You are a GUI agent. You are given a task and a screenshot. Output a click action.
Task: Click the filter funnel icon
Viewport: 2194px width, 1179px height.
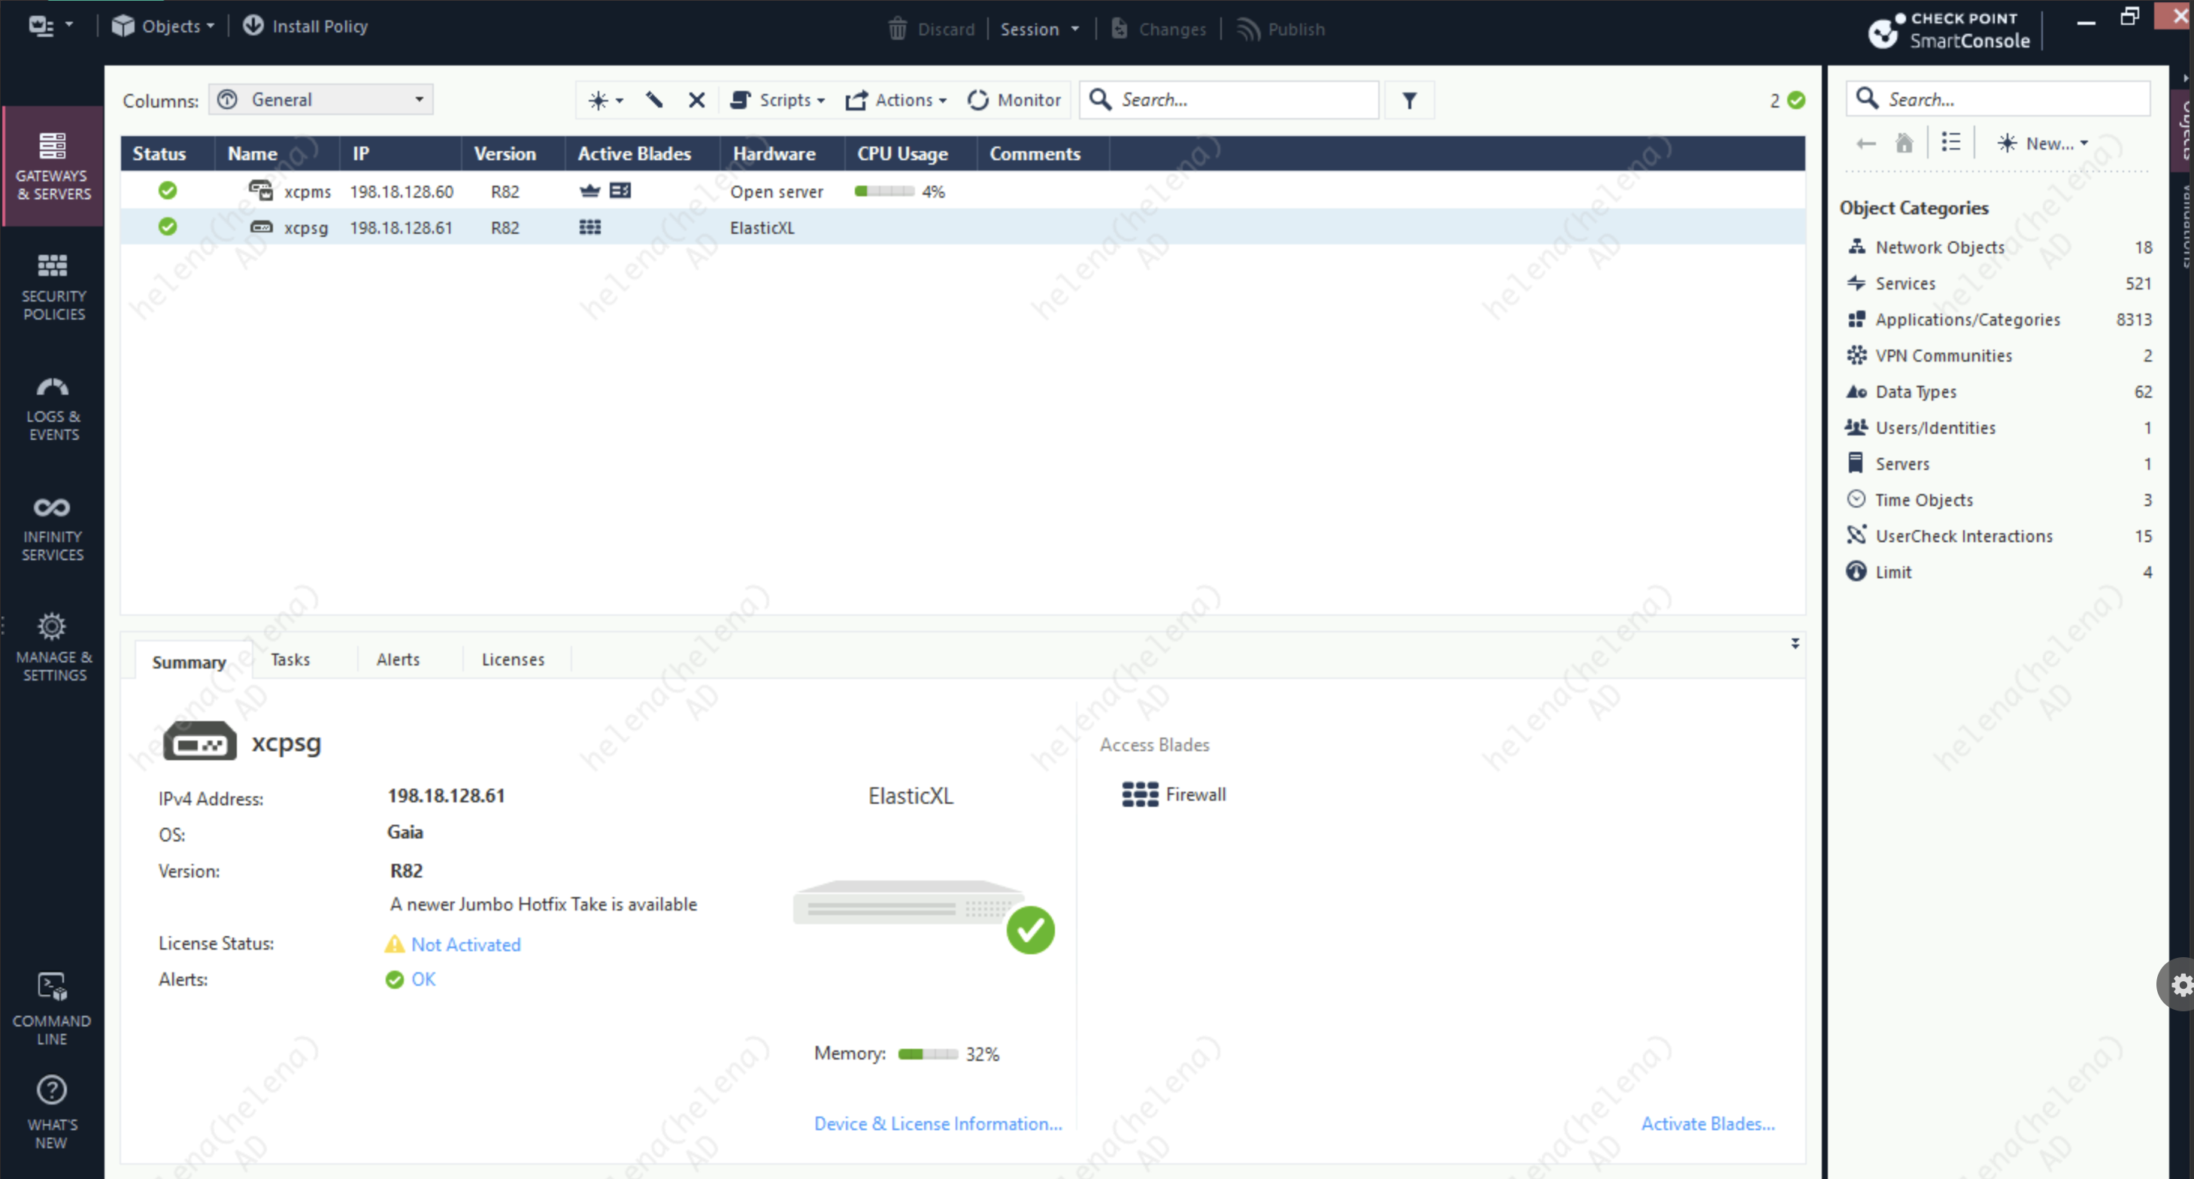coord(1409,100)
